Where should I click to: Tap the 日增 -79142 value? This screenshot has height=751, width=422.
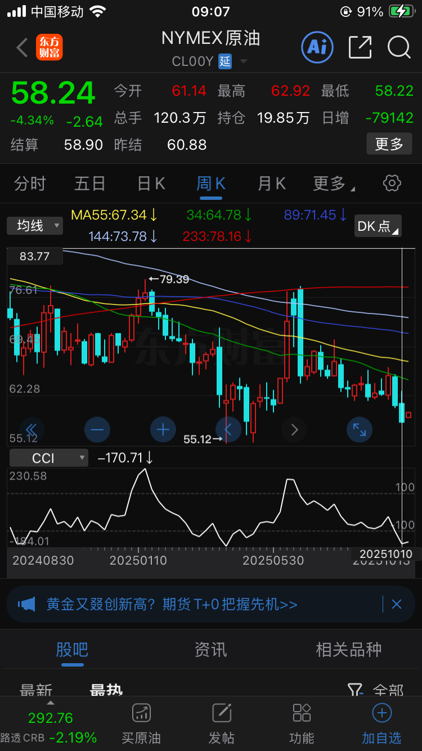(389, 118)
